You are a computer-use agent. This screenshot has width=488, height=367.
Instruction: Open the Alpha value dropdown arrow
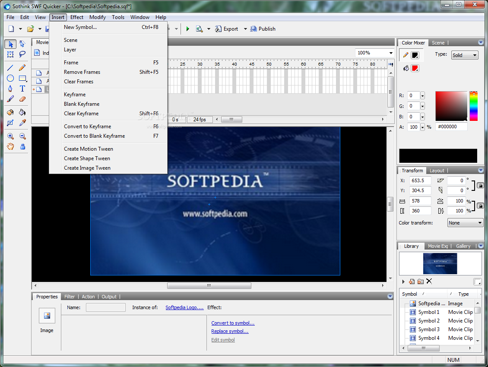coord(422,127)
